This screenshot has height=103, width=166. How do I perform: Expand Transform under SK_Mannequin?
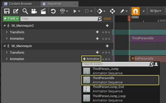tap(7, 52)
